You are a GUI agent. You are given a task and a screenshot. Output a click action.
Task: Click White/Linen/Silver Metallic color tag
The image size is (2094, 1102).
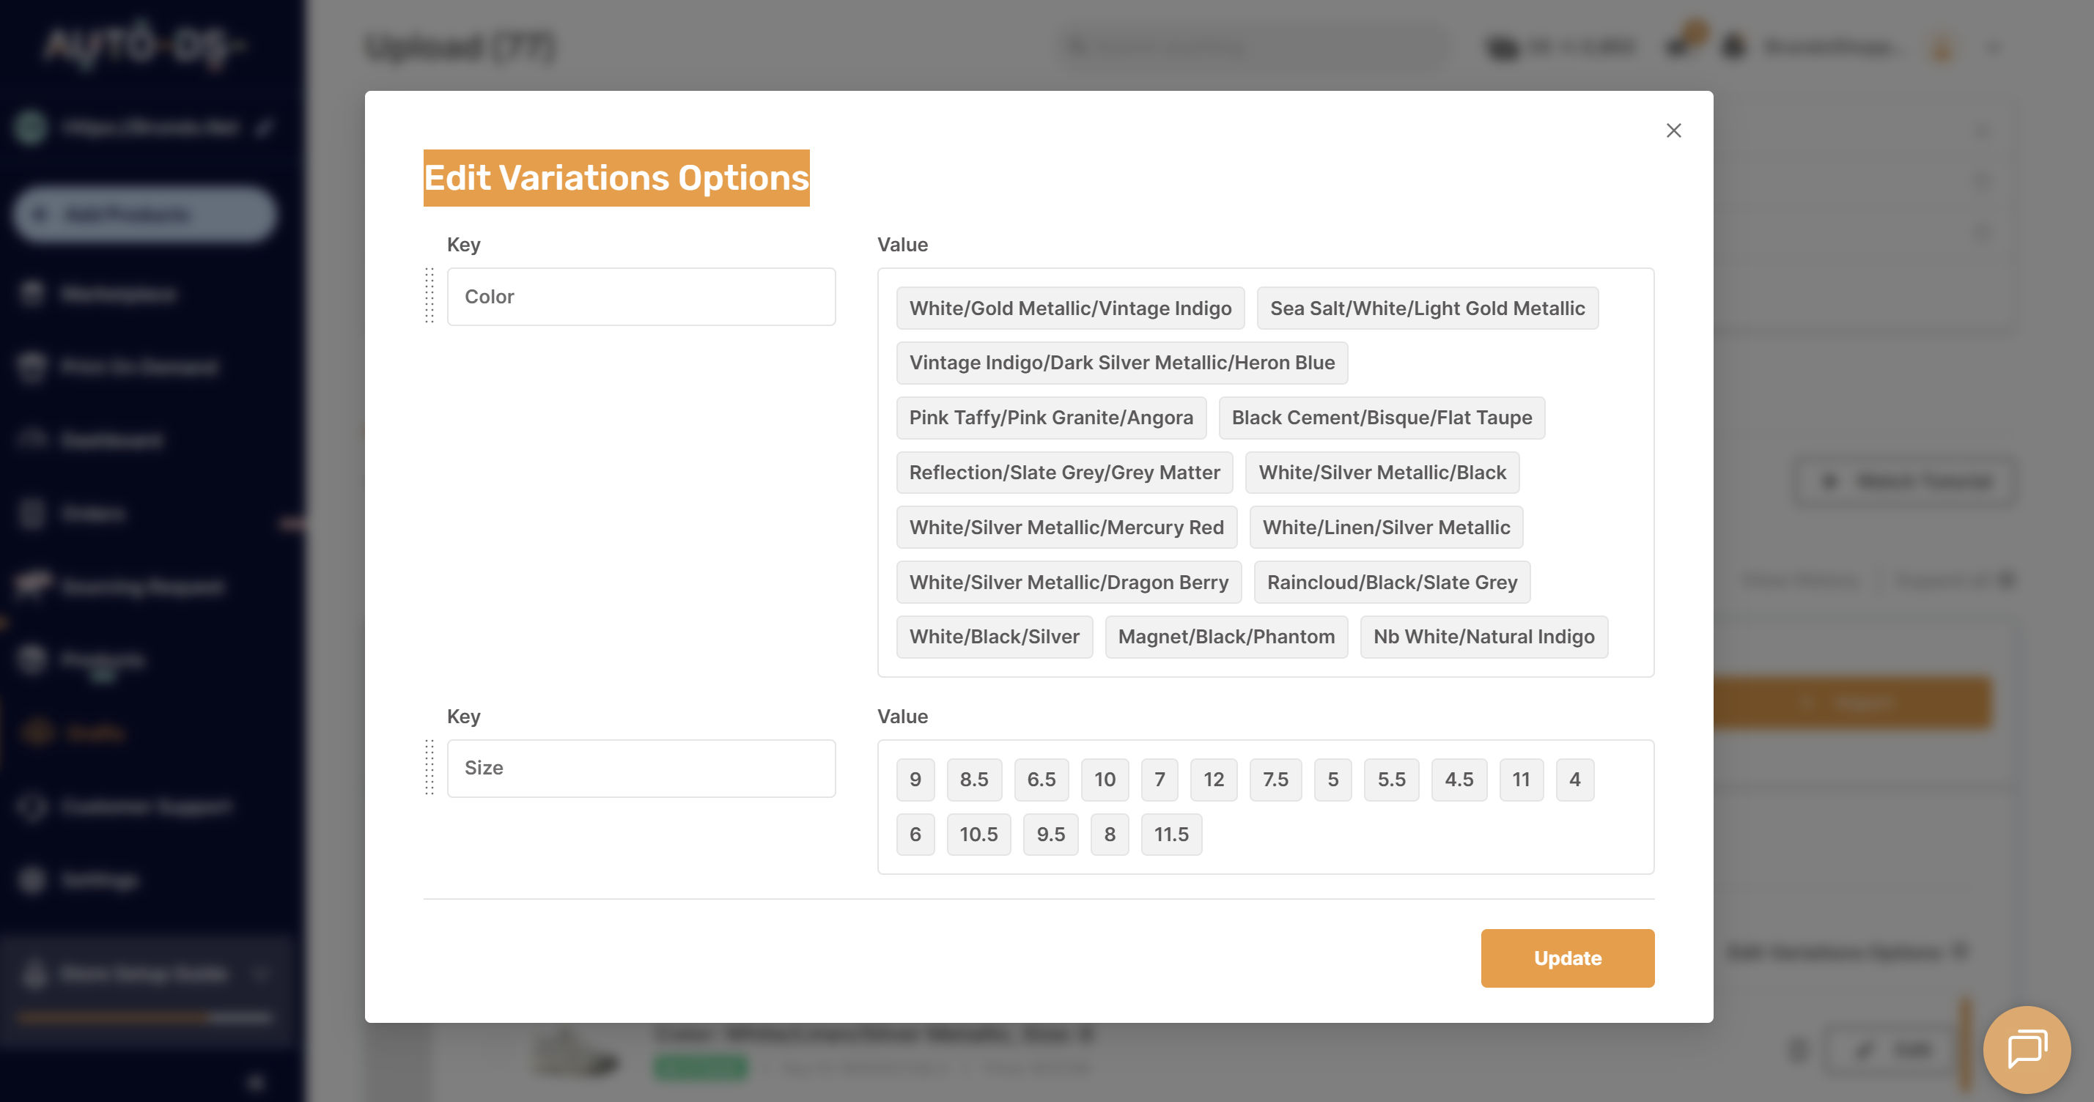point(1385,528)
